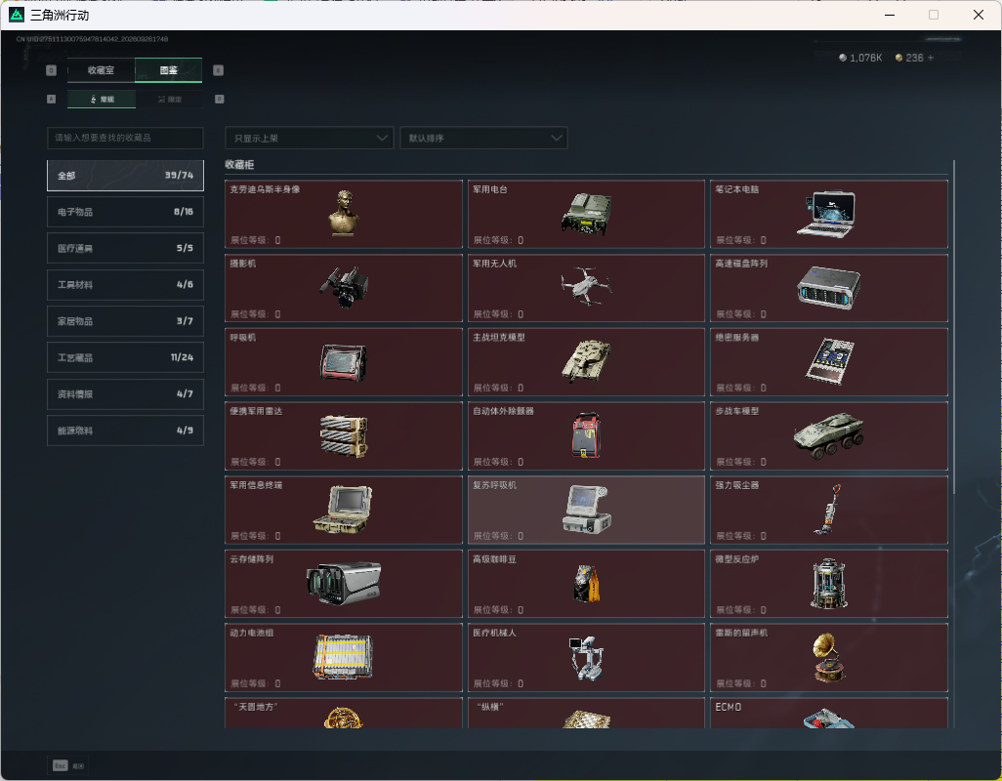Image resolution: width=1002 pixels, height=781 pixels.
Task: Pick the 强力吸尘器 vacuum cleaner icon
Action: [828, 509]
